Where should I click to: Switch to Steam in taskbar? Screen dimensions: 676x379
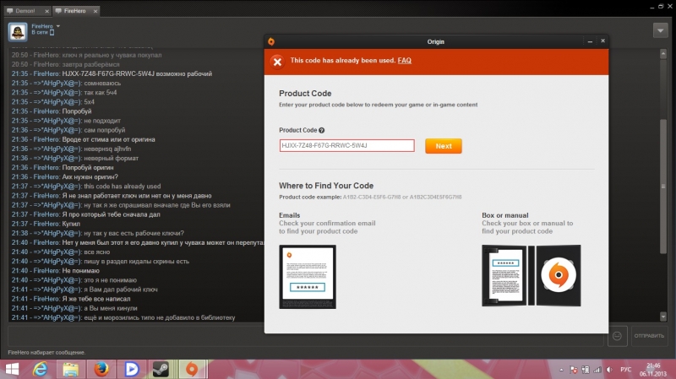161,370
